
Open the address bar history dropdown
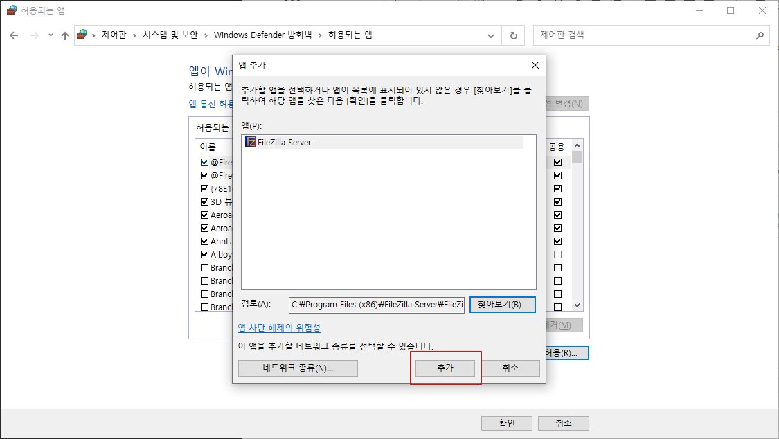[x=491, y=35]
